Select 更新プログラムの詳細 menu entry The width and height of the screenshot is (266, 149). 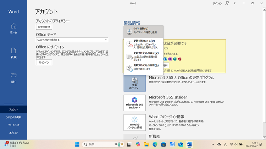tap(144, 67)
